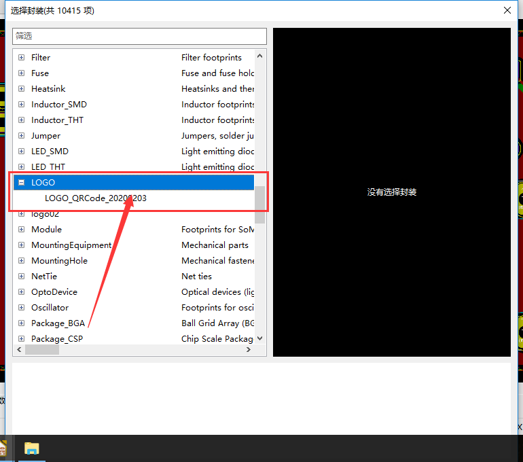Select the Package_CSP library name
This screenshot has width=523, height=462.
[57, 339]
